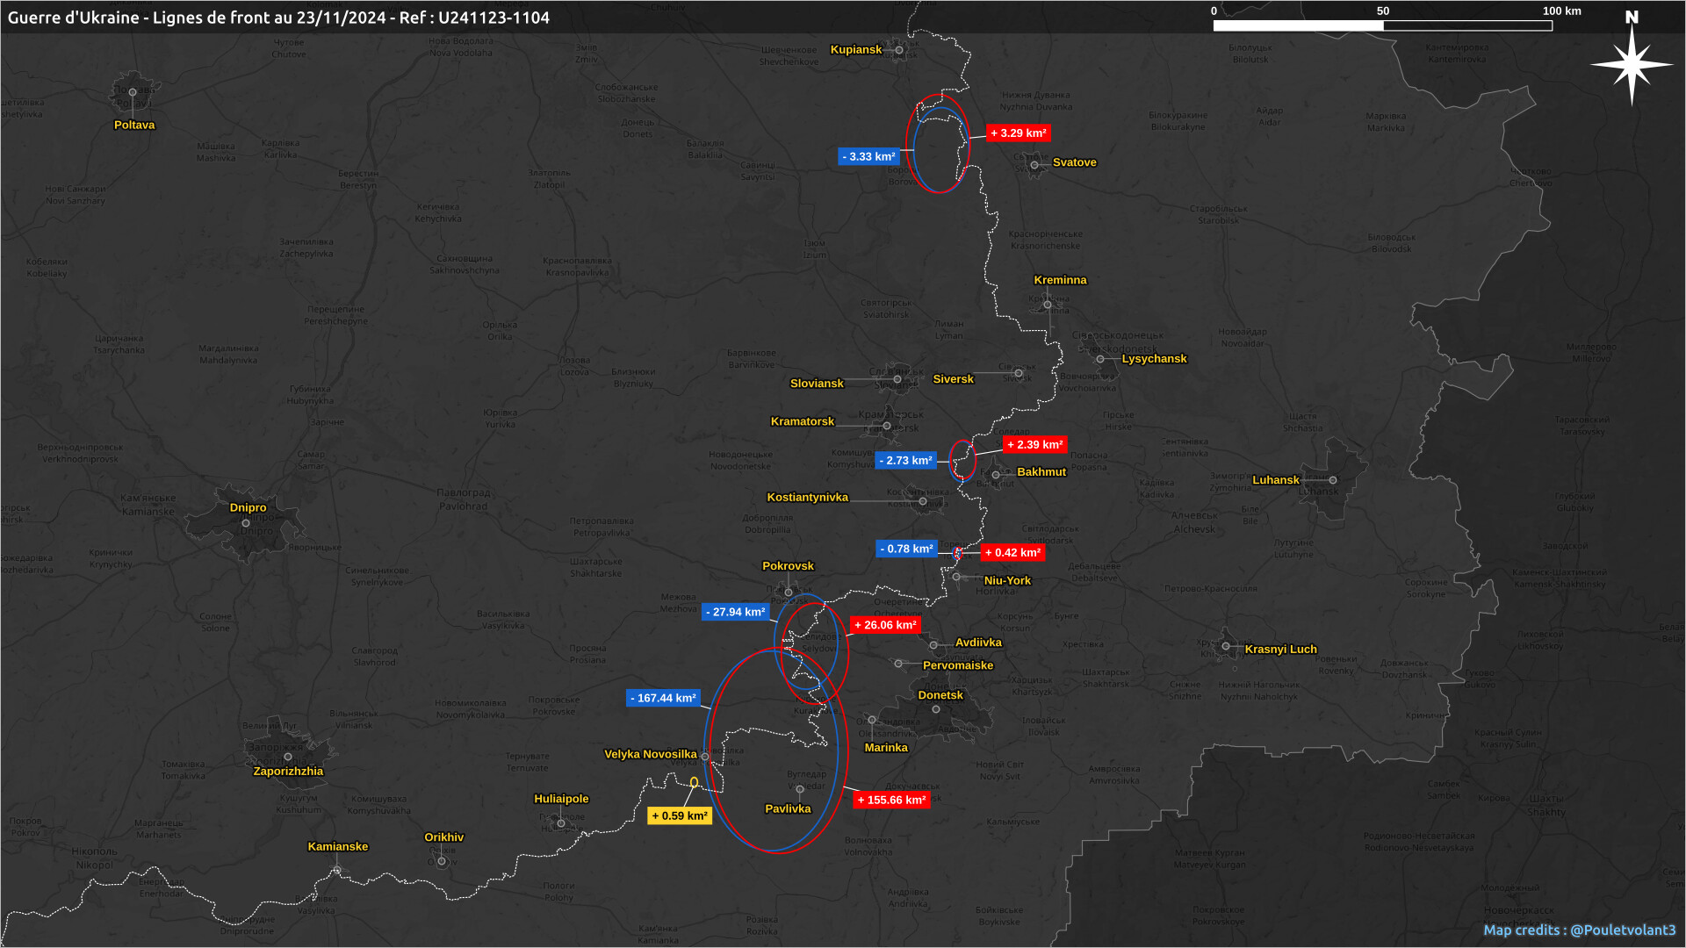
Task: Click the distance scale bar
Action: 1382,25
